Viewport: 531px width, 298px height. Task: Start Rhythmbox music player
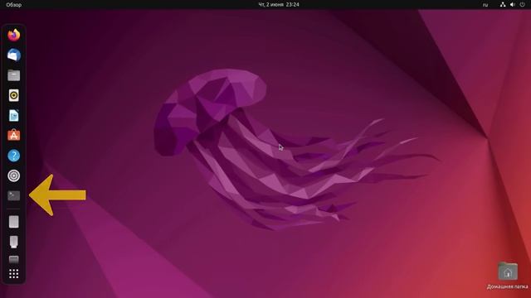(14, 95)
